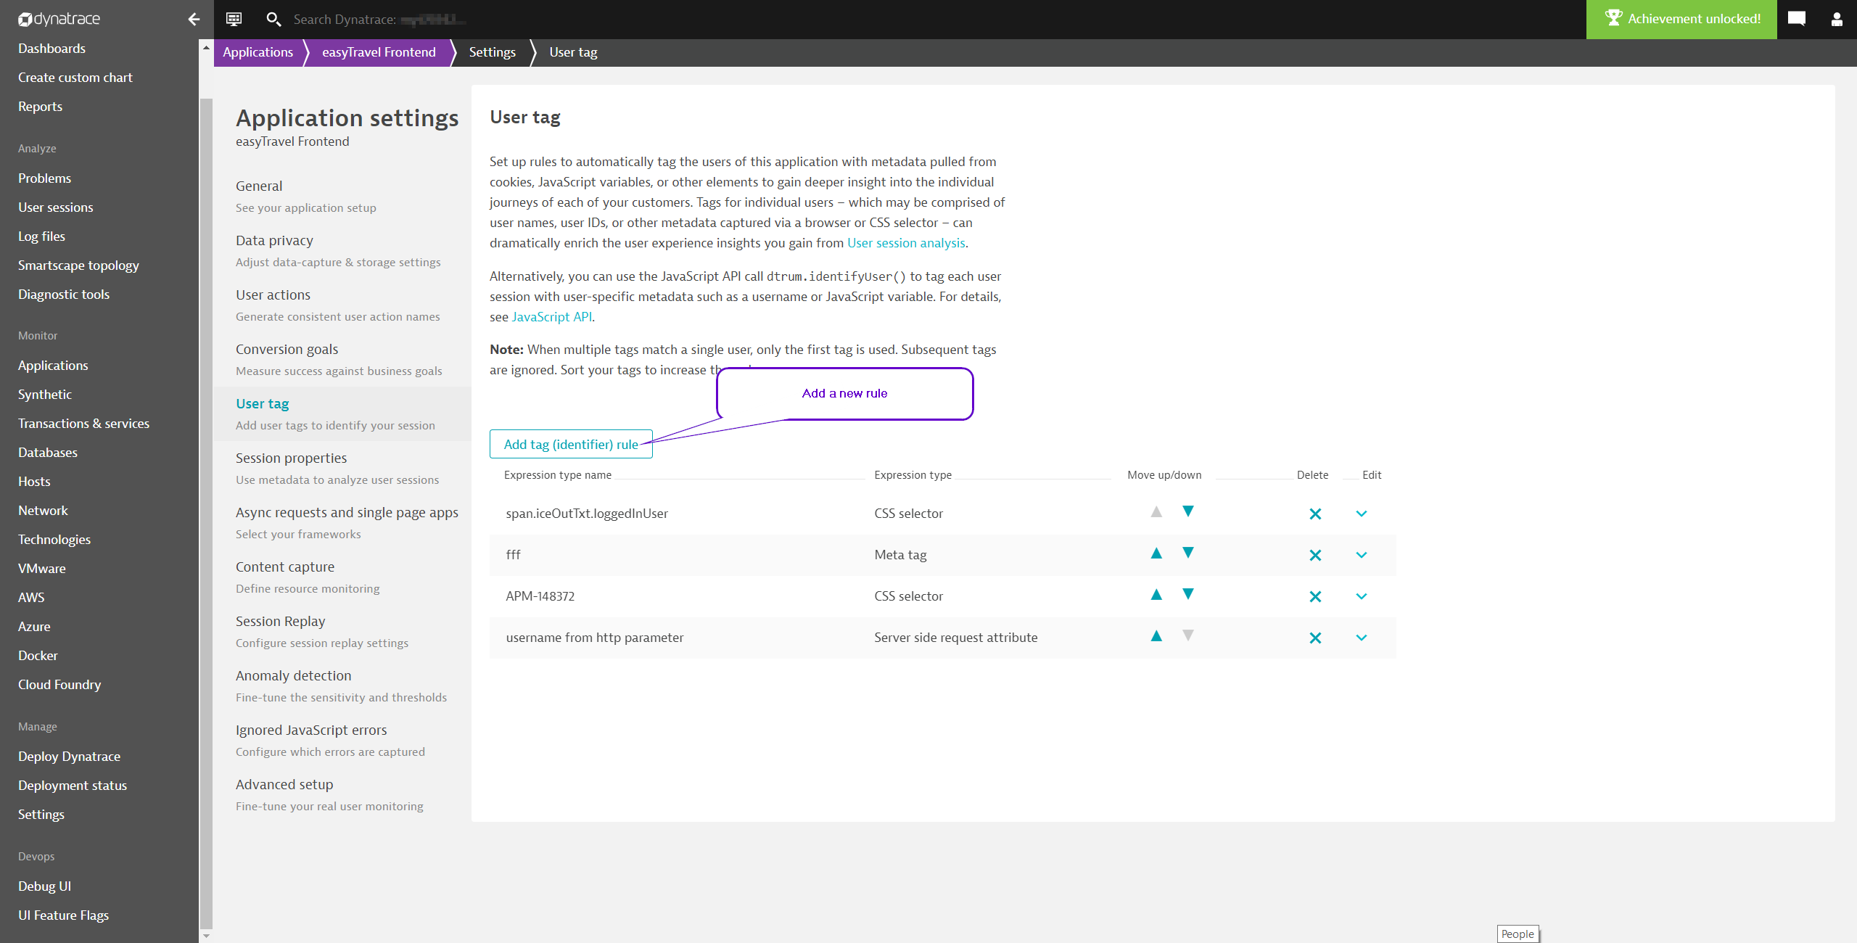This screenshot has height=943, width=1857.
Task: Open UI Feature Flags
Action: (63, 915)
